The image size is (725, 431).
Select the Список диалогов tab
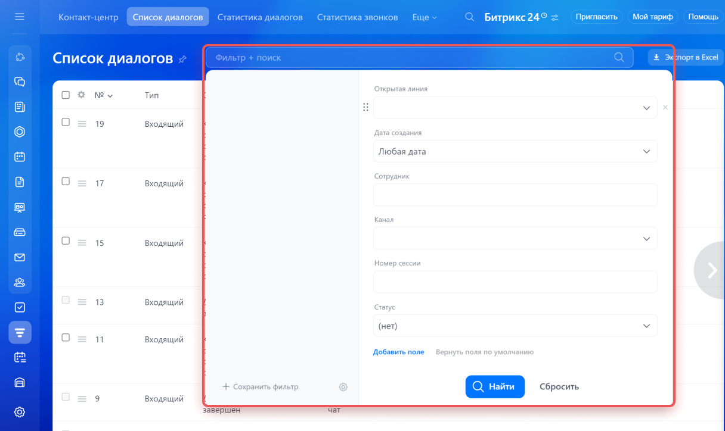[x=168, y=17]
